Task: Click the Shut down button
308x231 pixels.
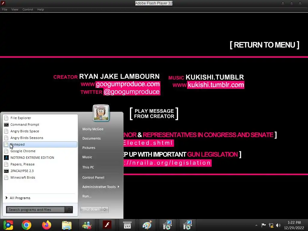Action: pyautogui.click(x=91, y=209)
